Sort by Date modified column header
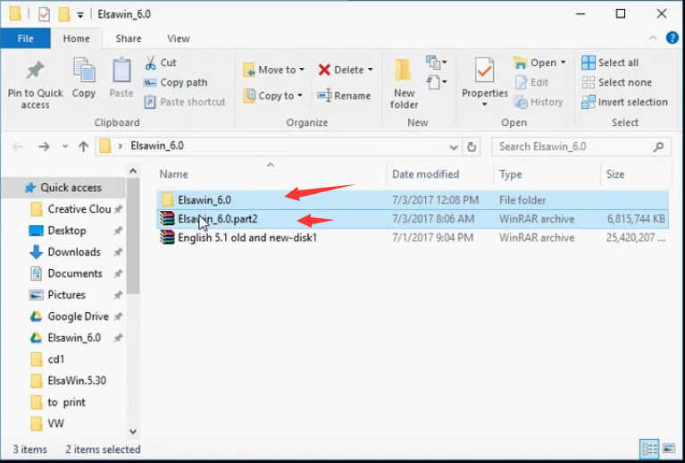Viewport: 685px width, 463px height. click(425, 174)
